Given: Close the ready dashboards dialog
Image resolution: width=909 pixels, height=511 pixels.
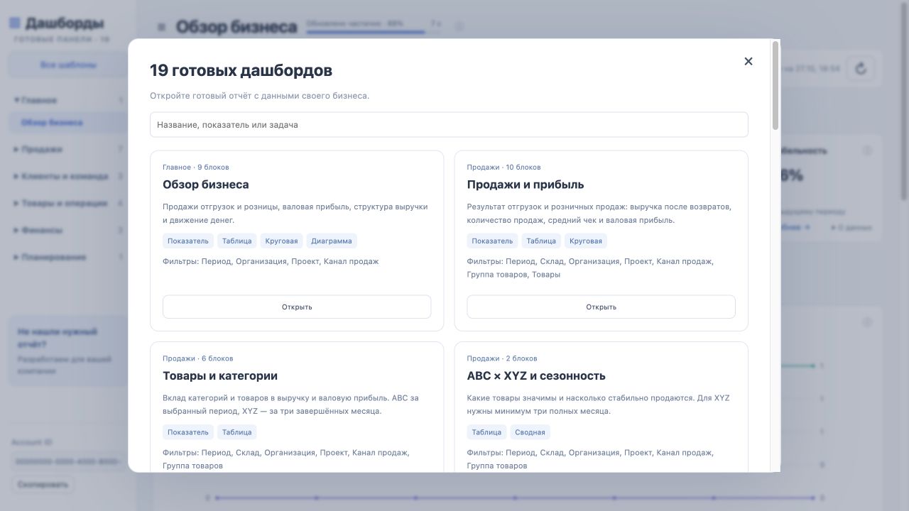Looking at the screenshot, I should 748,62.
